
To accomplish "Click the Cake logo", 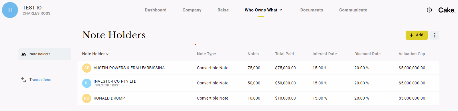I will pyautogui.click(x=447, y=10).
